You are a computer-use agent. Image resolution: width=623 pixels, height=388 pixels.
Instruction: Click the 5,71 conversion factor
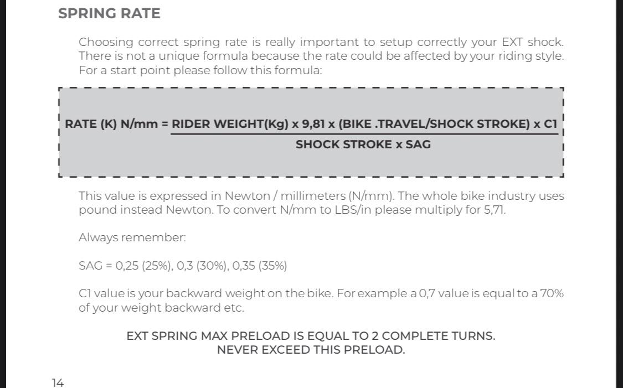tap(495, 210)
